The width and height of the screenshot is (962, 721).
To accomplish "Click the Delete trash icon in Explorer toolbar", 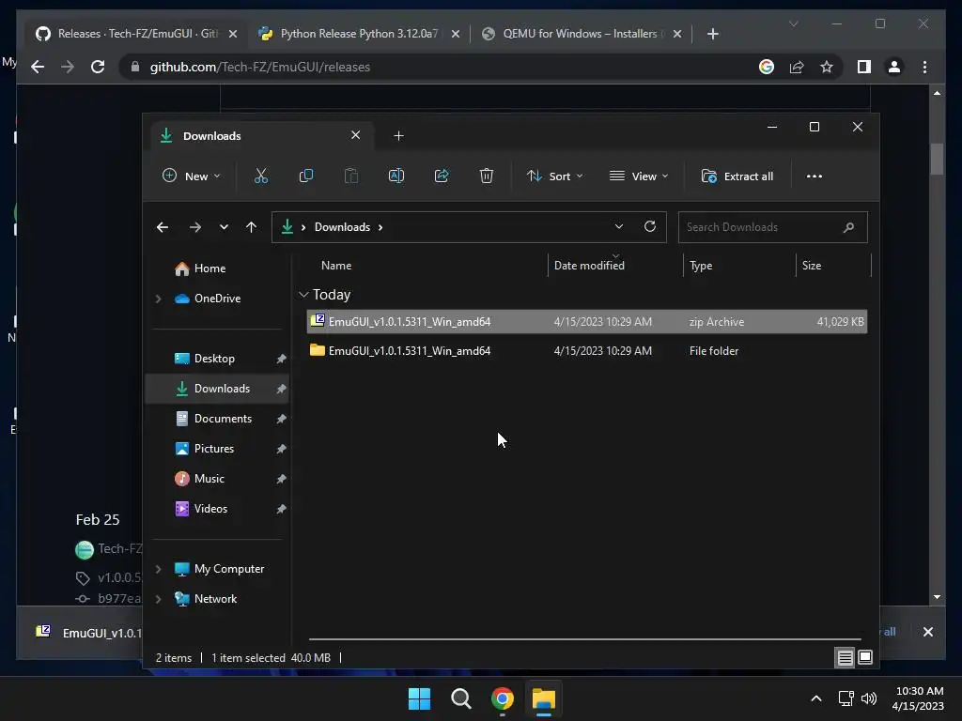I will click(486, 176).
